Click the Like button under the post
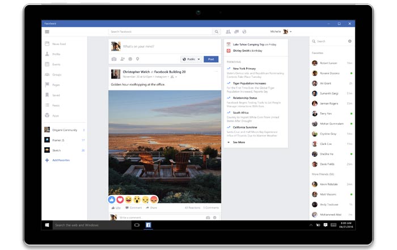The width and height of the screenshot is (397, 250). (x=116, y=207)
